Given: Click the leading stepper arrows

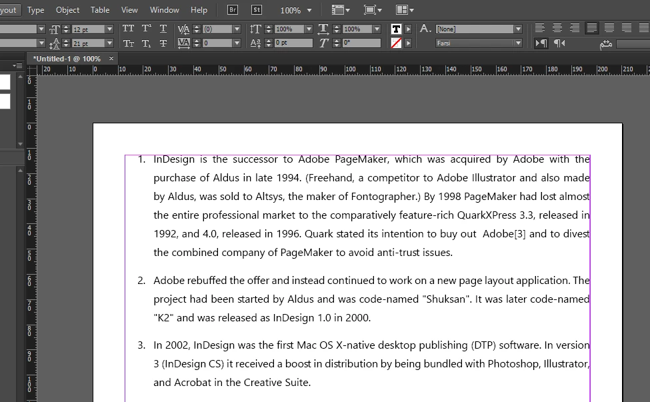Looking at the screenshot, I should pos(66,43).
